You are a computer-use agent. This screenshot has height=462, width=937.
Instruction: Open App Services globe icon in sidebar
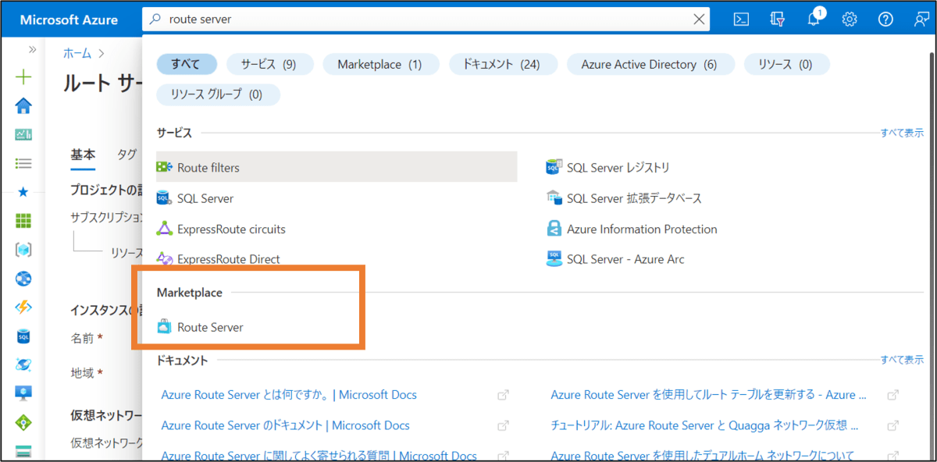[23, 279]
